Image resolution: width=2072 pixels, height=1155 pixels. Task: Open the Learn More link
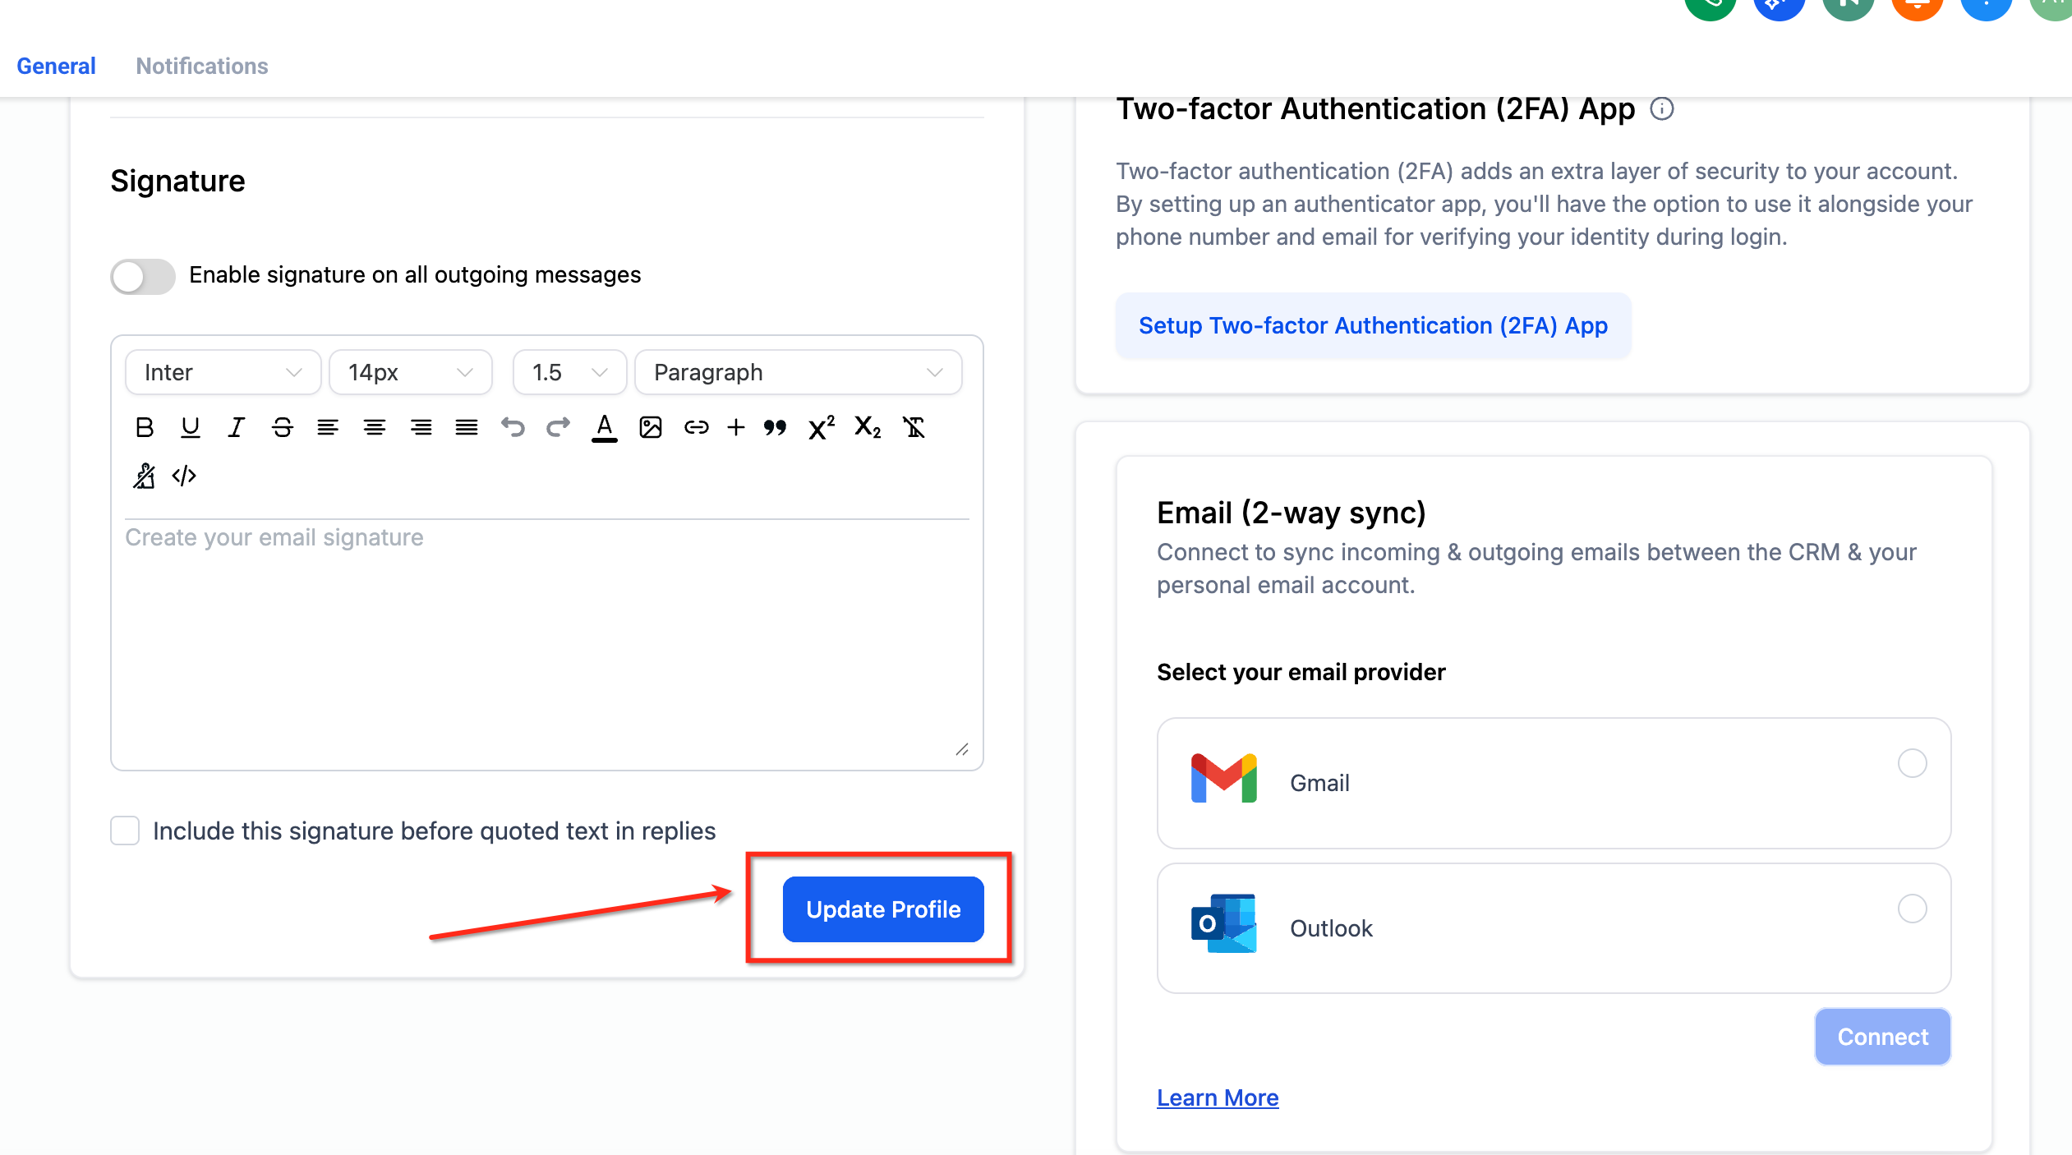coord(1217,1097)
